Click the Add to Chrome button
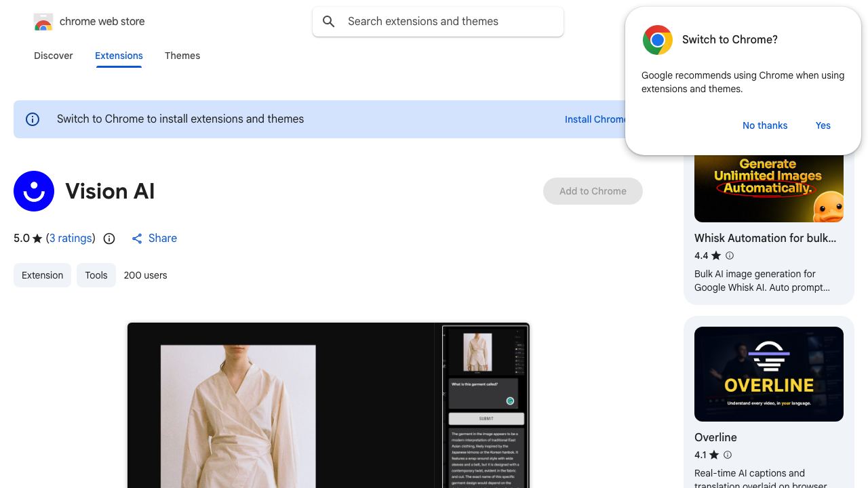This screenshot has width=868, height=488. pos(593,191)
